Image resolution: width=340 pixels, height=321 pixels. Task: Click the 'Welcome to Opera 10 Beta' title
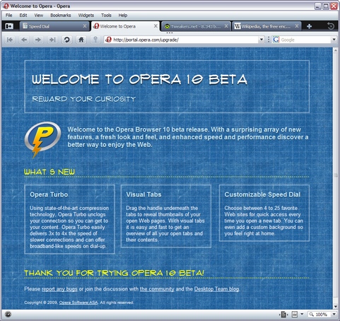[139, 79]
